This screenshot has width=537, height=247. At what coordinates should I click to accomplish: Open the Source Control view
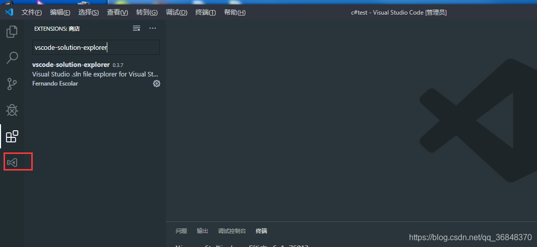[12, 84]
